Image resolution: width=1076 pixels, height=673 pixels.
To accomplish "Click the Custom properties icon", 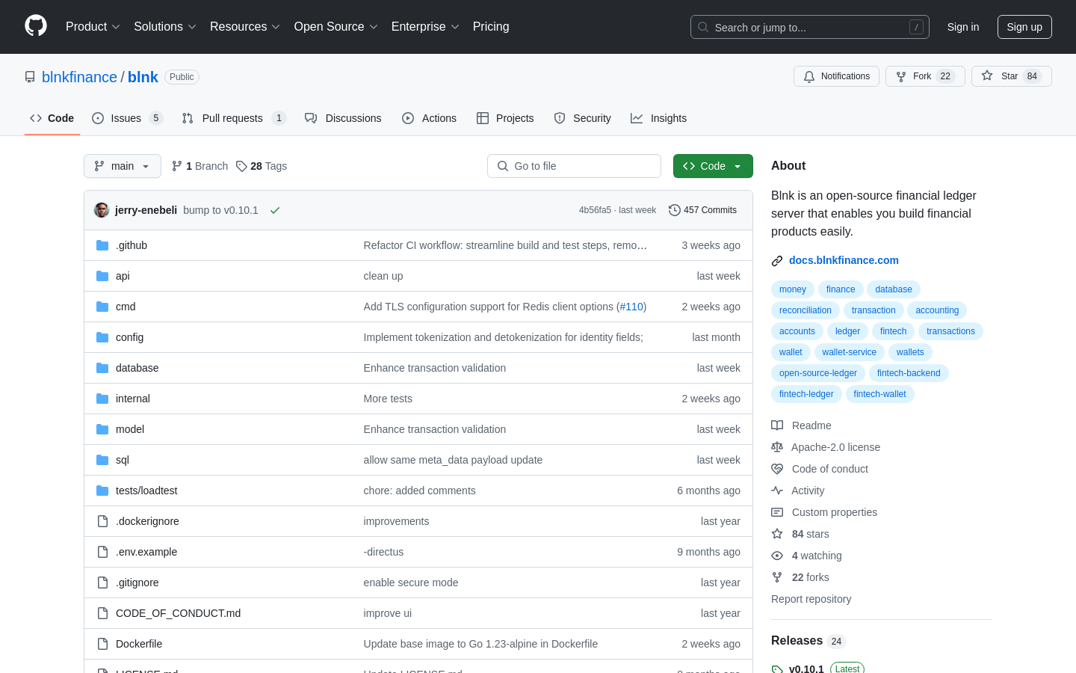I will 777,512.
